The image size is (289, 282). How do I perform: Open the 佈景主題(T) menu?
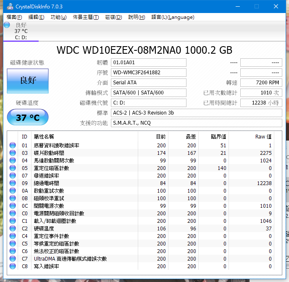tap(86, 17)
